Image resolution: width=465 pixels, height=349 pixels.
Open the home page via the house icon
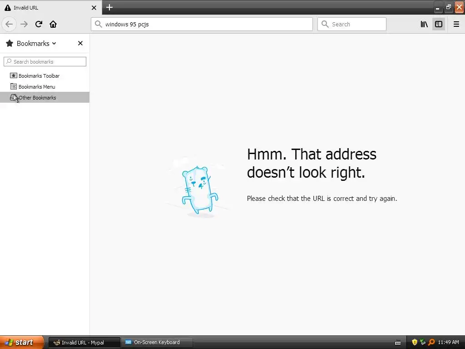pyautogui.click(x=53, y=24)
